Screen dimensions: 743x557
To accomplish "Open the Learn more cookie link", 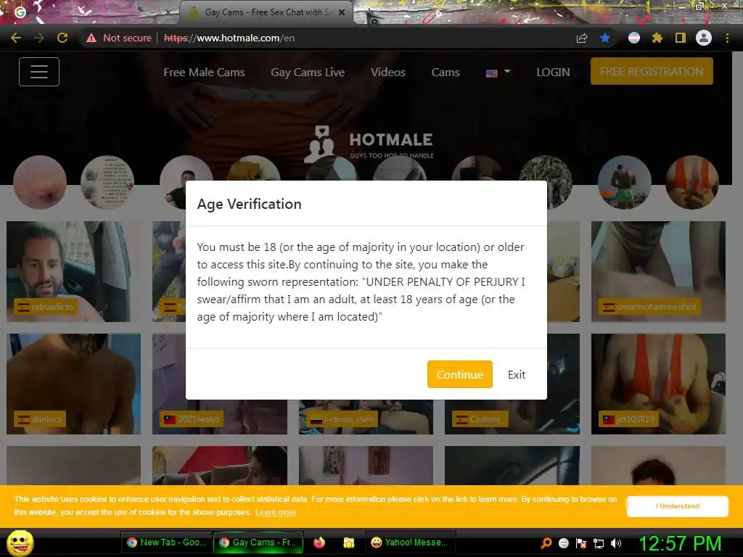I will [275, 513].
